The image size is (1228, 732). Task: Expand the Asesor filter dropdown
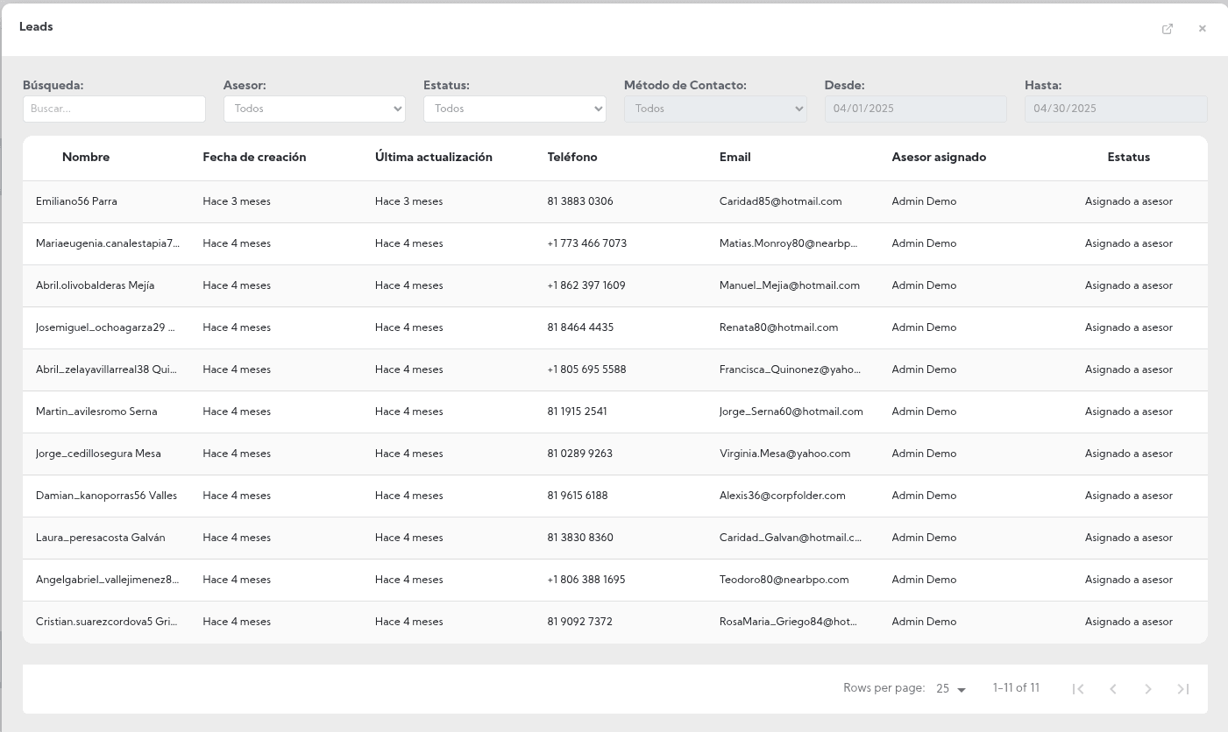314,109
